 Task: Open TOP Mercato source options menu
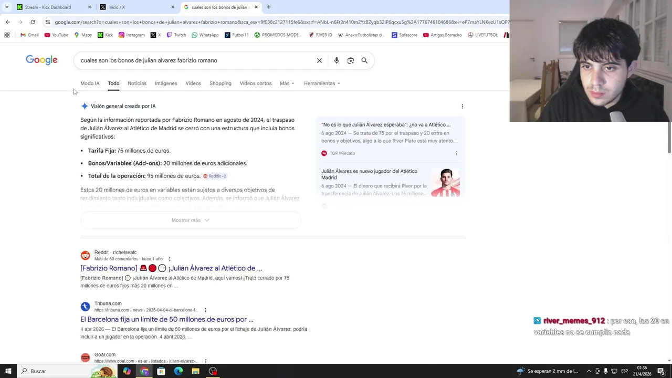pyautogui.click(x=456, y=153)
